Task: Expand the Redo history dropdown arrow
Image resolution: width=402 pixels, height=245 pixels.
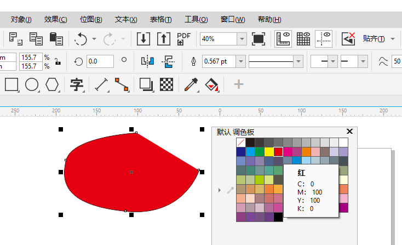Action: point(123,39)
